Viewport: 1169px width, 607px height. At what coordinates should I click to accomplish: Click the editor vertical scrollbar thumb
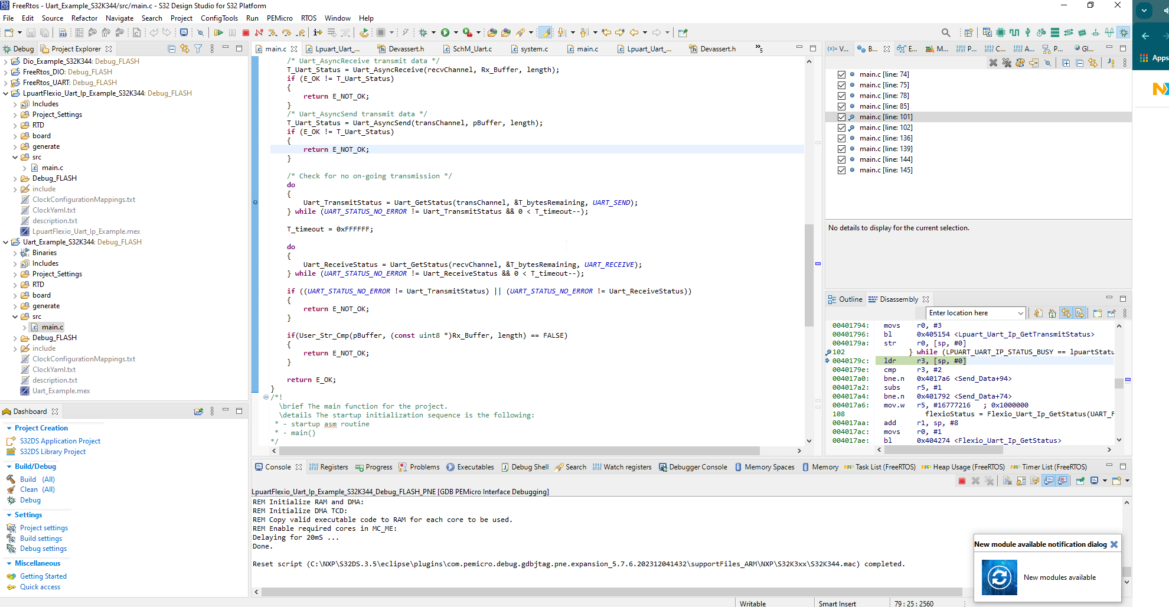(809, 276)
